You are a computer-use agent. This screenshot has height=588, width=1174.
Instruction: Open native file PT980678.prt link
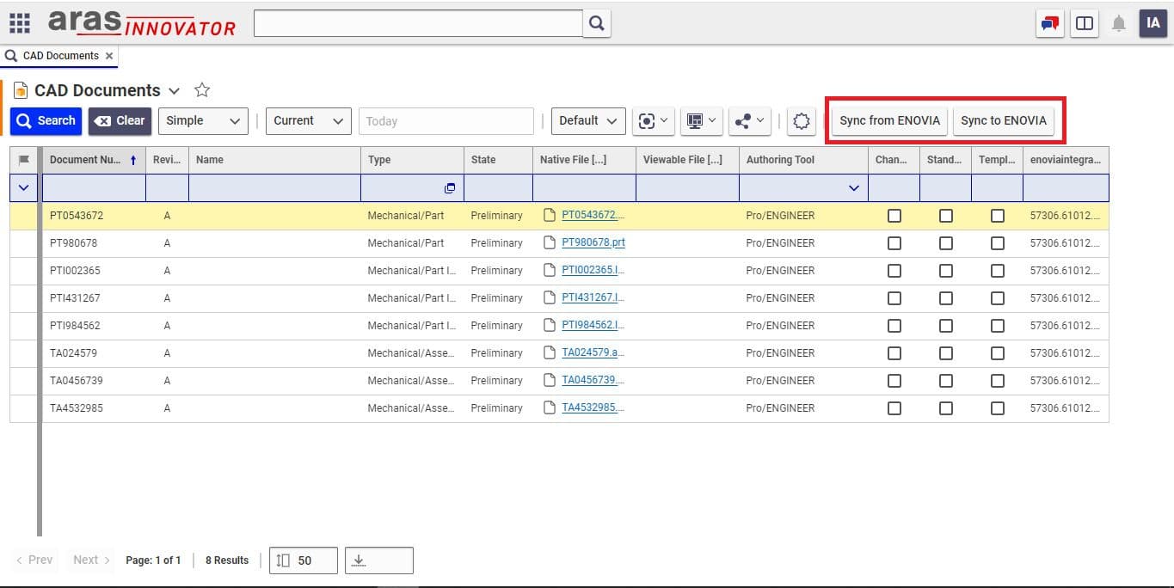tap(593, 243)
